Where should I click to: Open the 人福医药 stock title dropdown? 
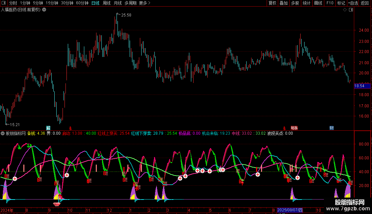(44, 10)
